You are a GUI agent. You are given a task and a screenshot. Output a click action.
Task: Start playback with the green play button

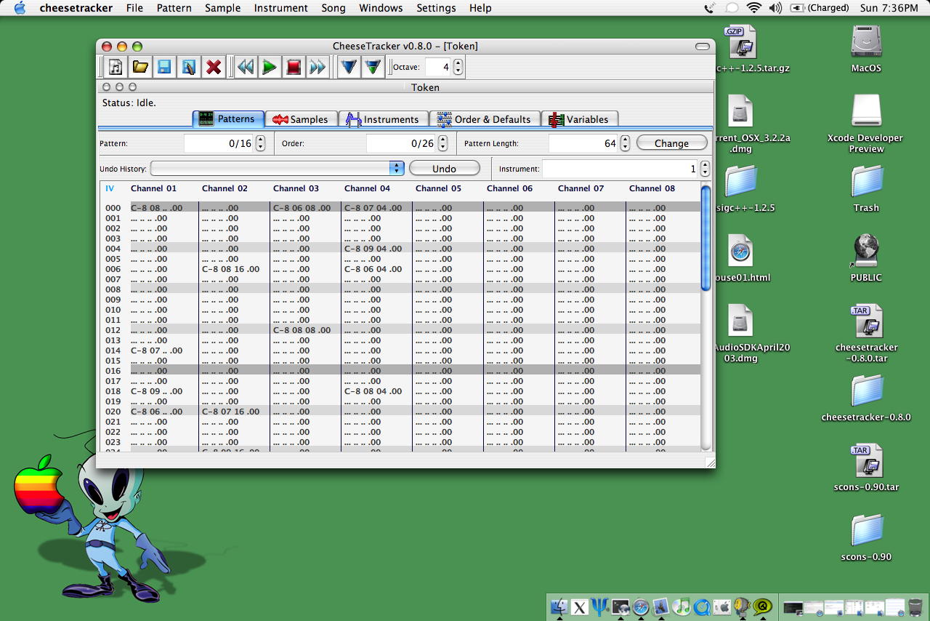click(x=270, y=67)
